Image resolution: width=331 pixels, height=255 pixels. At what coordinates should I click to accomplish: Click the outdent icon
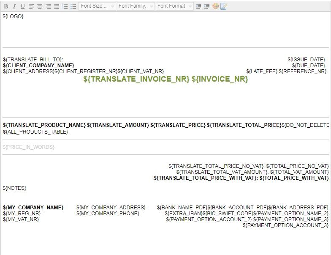198,6
